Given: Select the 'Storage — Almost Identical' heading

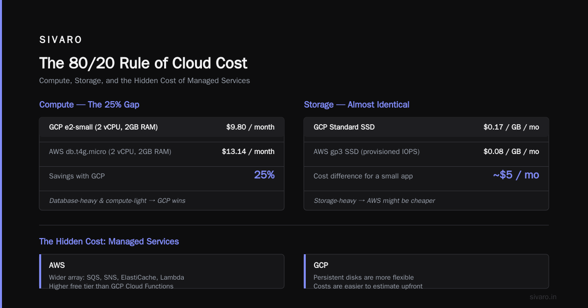Looking at the screenshot, I should point(356,105).
